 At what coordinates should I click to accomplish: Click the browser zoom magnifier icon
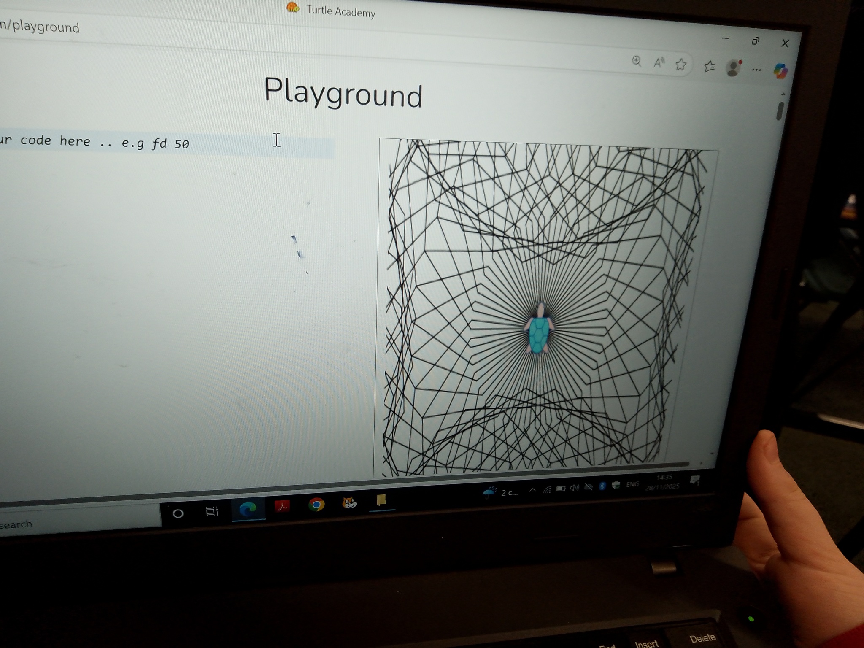coord(637,62)
